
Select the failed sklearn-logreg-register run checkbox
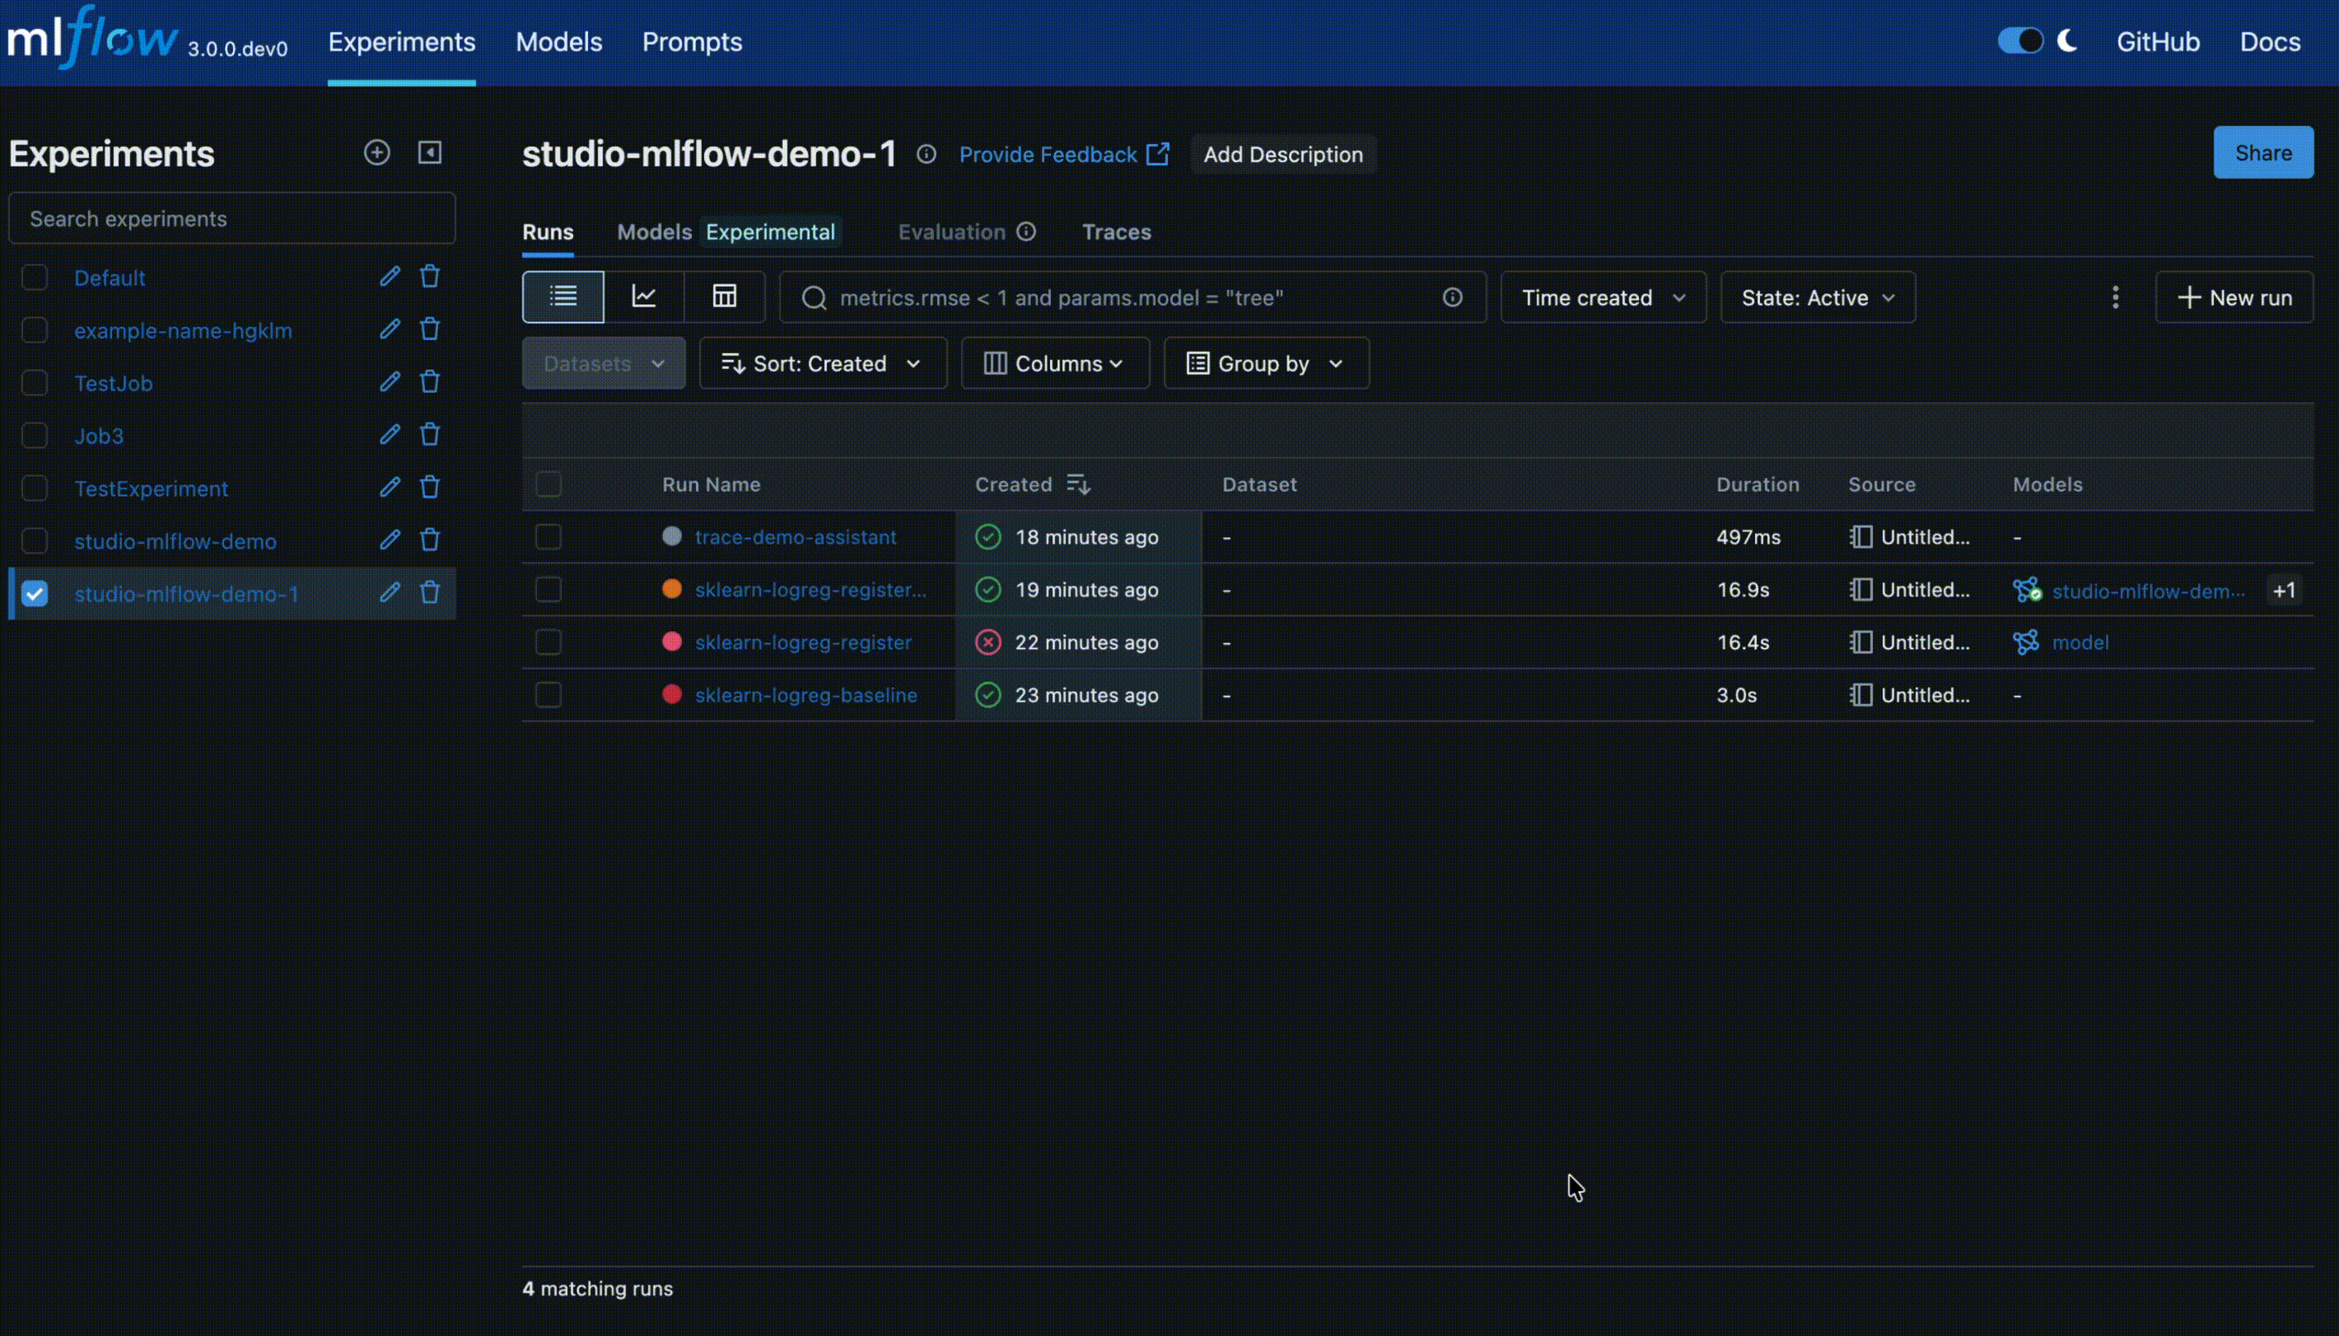pos(549,642)
